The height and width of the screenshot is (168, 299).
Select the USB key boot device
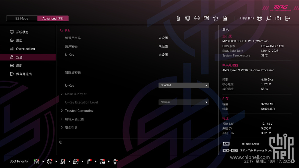[89, 162]
